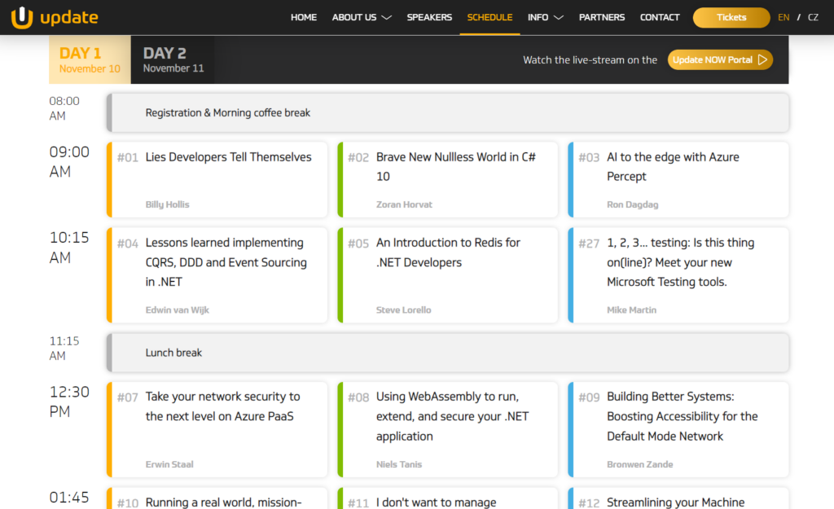
Task: Click the Watch the live-stream text
Action: click(590, 60)
